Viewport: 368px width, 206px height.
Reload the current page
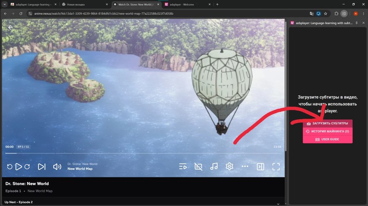(21, 13)
